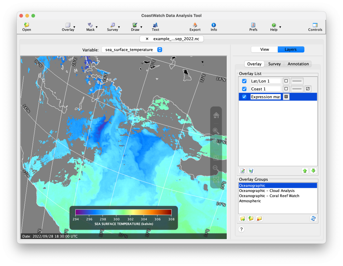Edit the selected overlay's properties
Screen dimensions: 343x266
(x=242, y=170)
